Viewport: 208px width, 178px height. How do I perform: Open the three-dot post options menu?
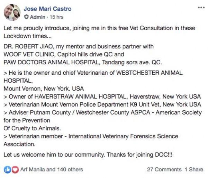[x=201, y=8]
